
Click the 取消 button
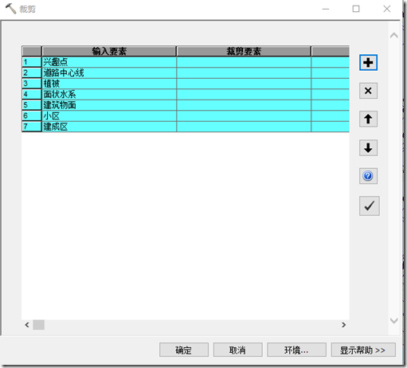coord(237,350)
